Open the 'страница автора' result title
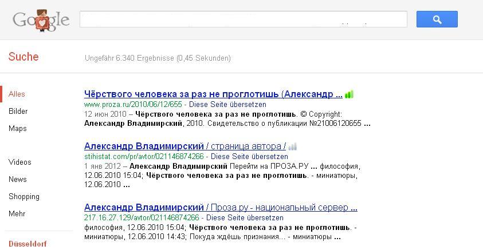The image size is (483, 250). (184, 146)
